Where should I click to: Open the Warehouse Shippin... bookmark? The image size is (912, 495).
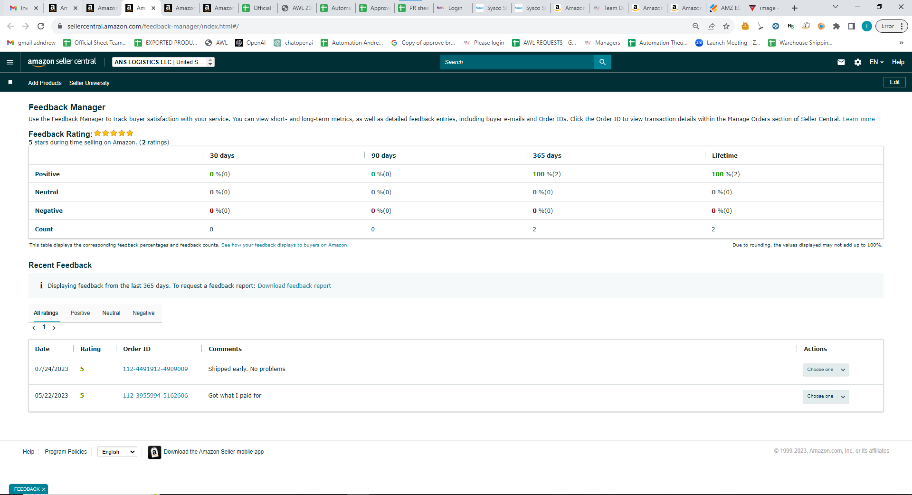(x=800, y=43)
